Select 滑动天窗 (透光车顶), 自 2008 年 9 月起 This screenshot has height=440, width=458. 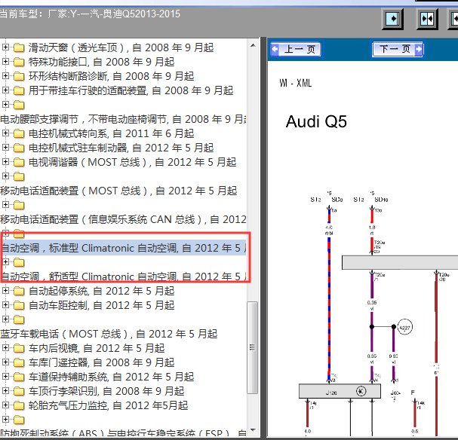(x=121, y=47)
